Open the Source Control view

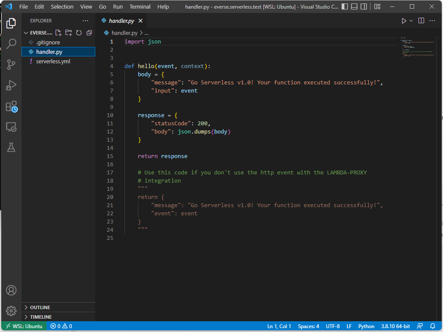pos(11,65)
